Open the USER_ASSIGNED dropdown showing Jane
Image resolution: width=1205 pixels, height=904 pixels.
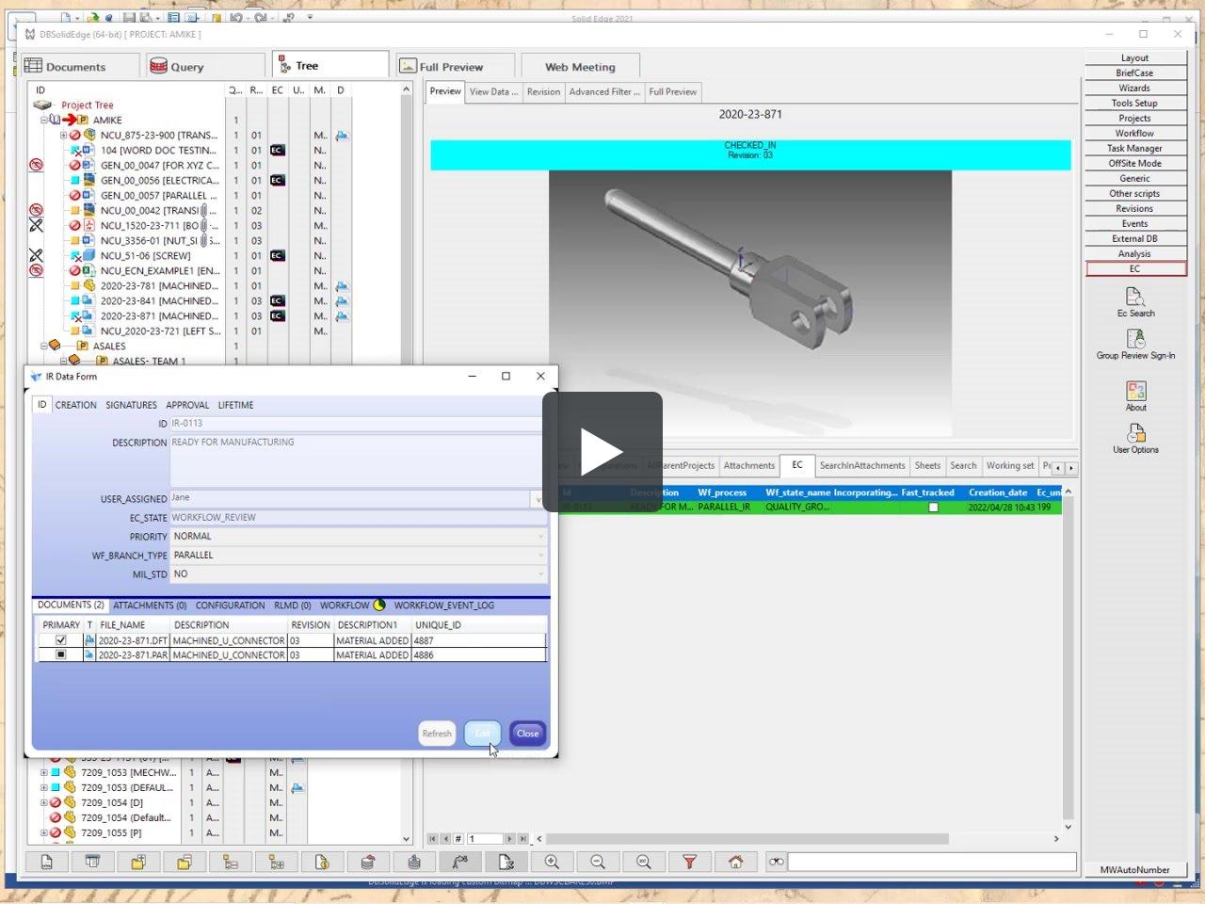(538, 498)
